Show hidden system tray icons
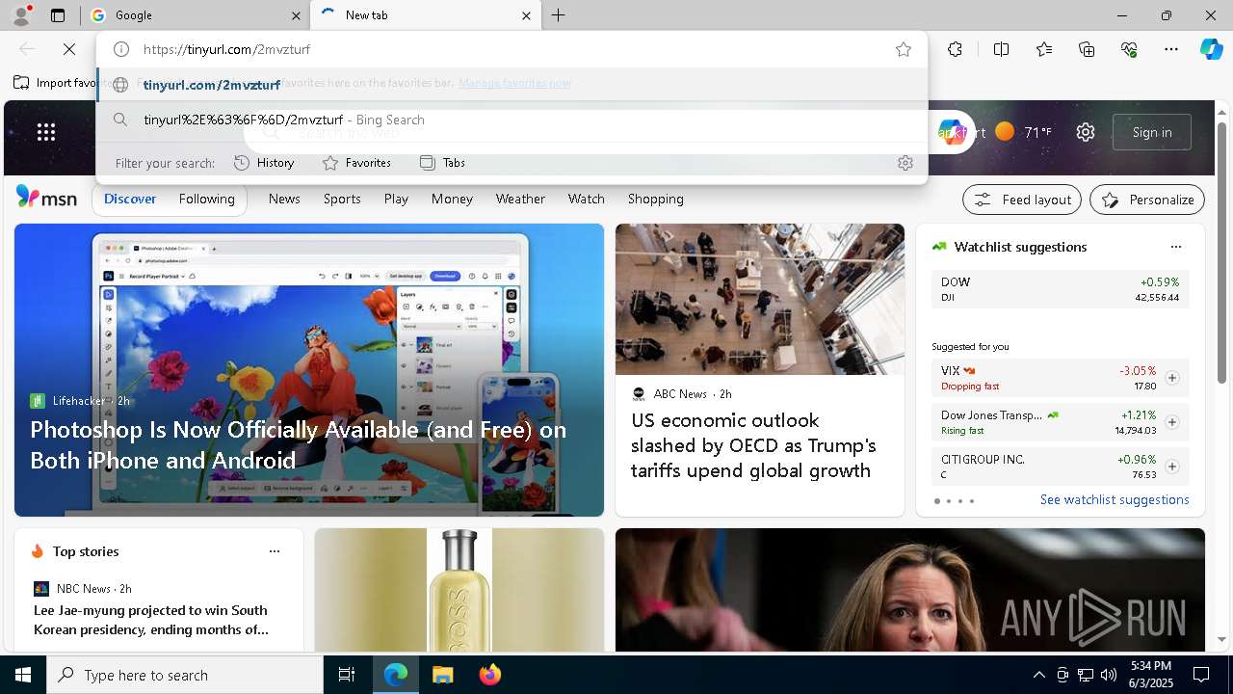The width and height of the screenshot is (1233, 694). 1038,675
